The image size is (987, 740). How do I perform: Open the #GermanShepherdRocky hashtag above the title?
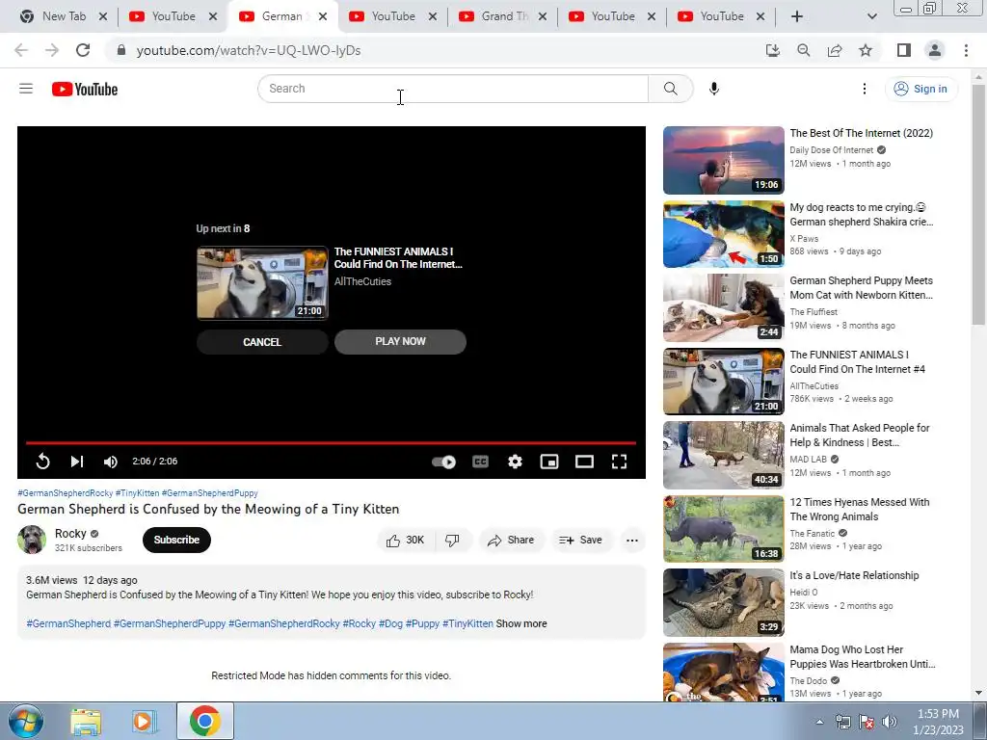66,493
